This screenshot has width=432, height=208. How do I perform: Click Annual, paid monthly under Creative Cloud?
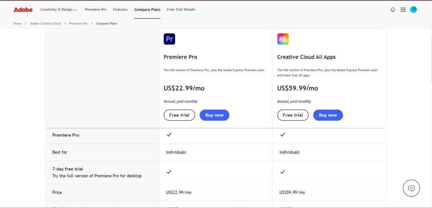coord(294,101)
